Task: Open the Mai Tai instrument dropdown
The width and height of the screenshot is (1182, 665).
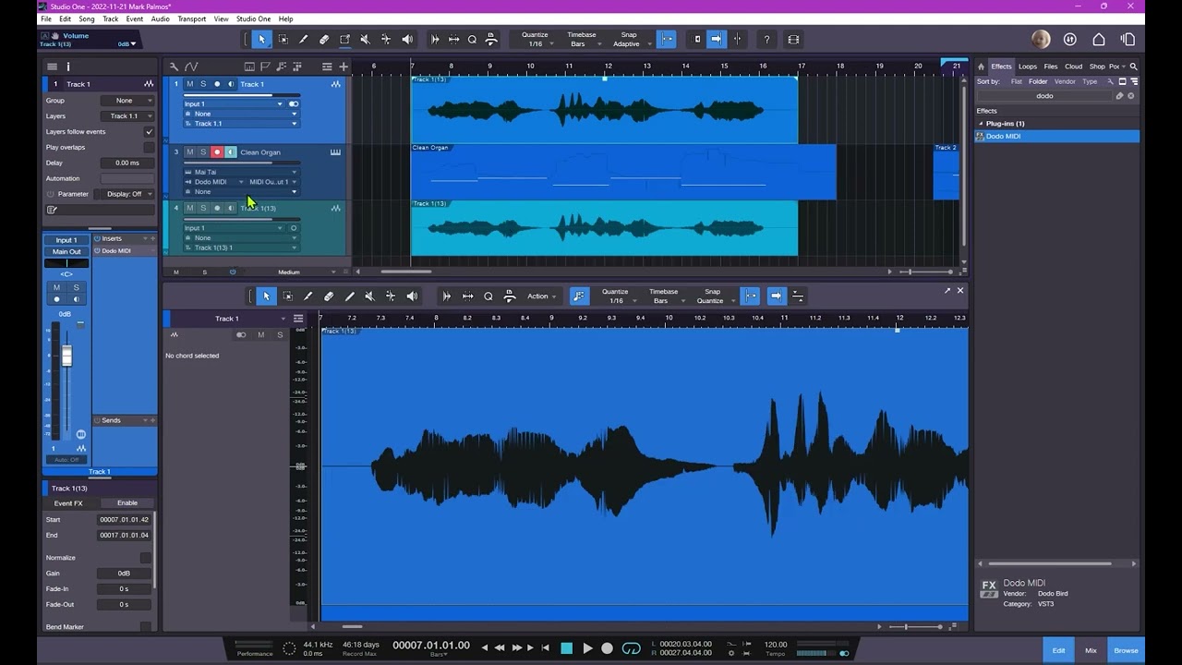Action: (242, 172)
